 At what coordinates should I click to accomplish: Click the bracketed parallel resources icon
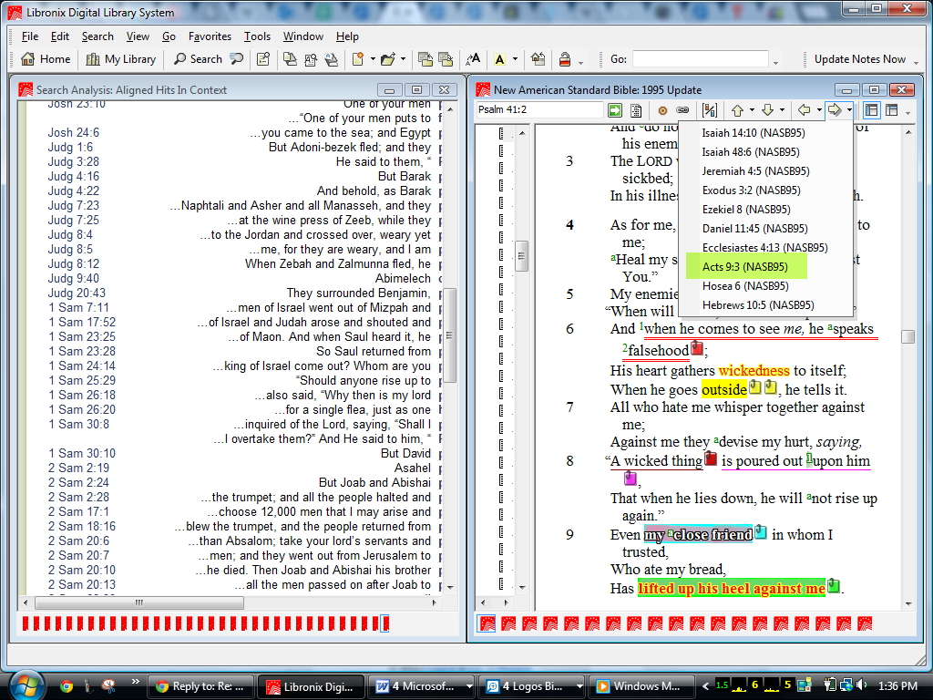709,110
